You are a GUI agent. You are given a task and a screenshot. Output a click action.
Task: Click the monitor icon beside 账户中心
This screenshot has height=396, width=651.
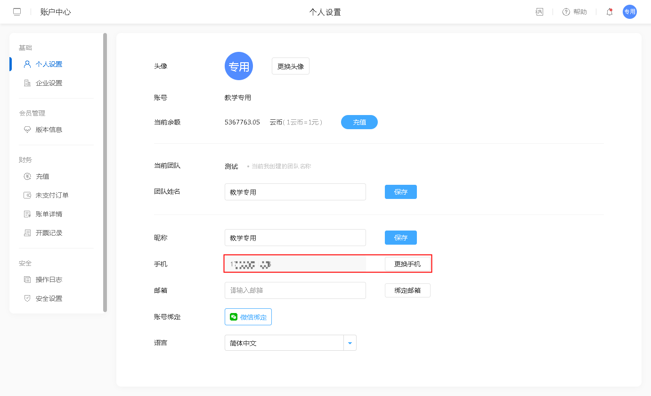(17, 12)
